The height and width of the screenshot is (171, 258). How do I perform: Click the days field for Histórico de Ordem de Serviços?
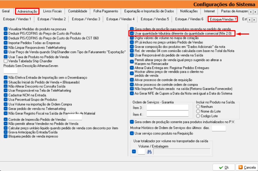tap(219, 128)
